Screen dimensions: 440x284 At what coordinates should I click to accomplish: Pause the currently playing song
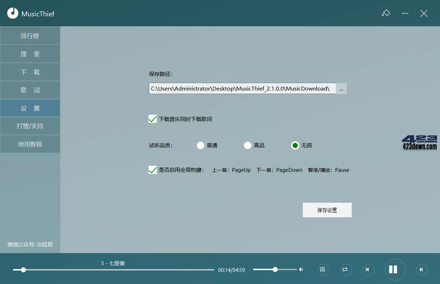[395, 269]
